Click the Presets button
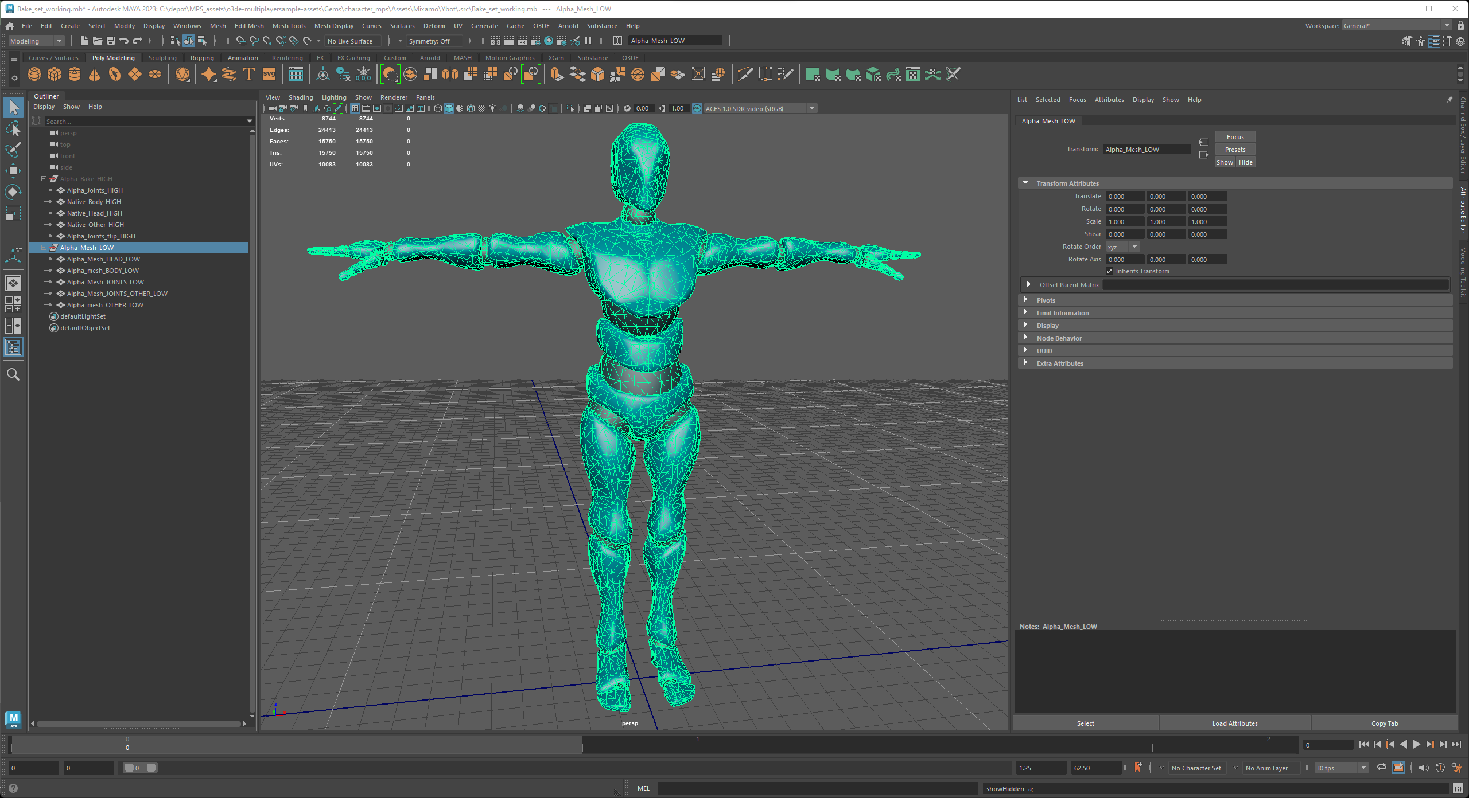The image size is (1469, 798). [x=1235, y=150]
